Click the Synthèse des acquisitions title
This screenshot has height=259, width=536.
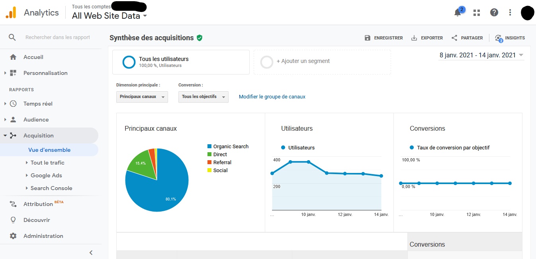coord(151,38)
